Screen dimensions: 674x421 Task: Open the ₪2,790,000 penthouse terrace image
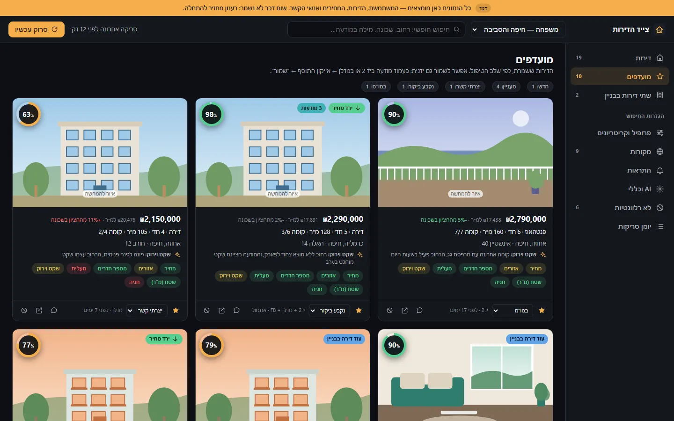pos(465,152)
